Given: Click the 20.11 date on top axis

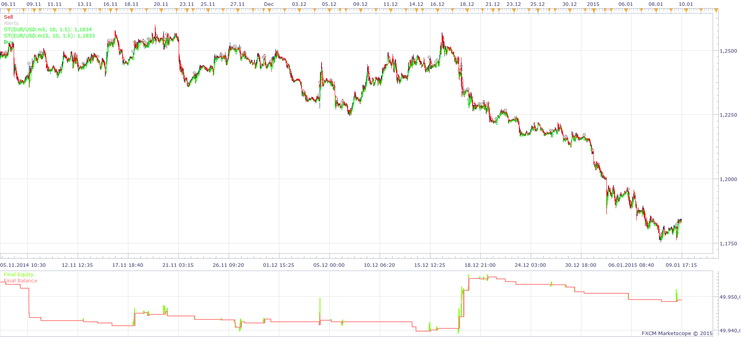Looking at the screenshot, I should [161, 4].
